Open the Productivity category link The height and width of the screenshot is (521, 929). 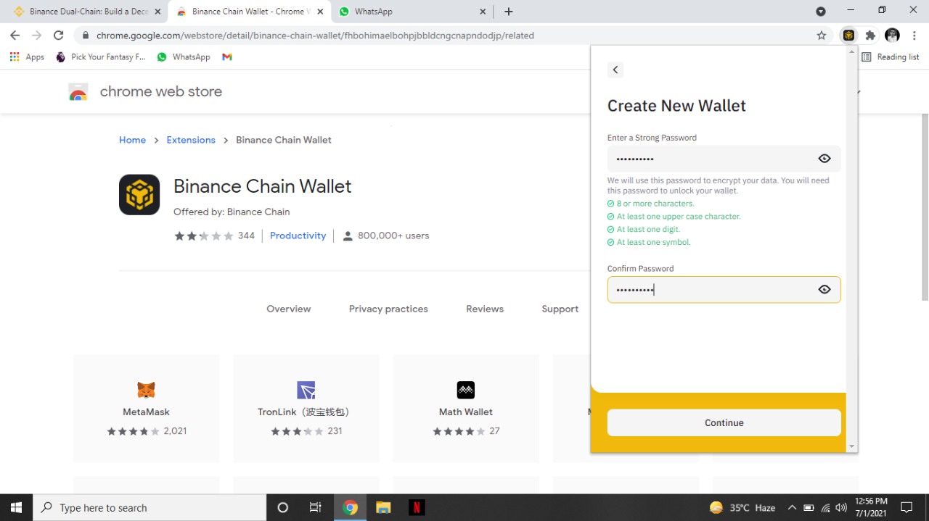coord(298,236)
